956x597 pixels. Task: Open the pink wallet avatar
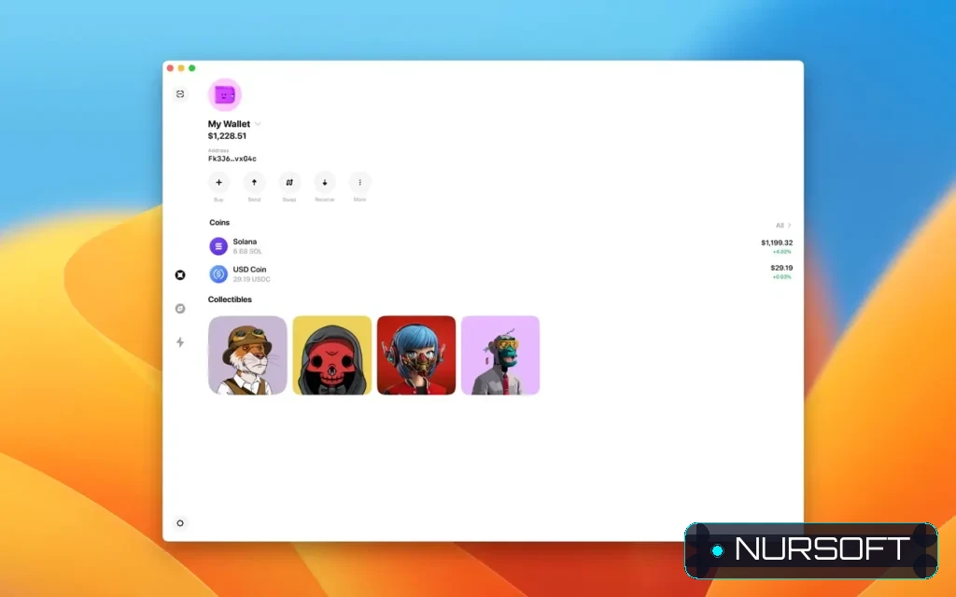(x=225, y=95)
